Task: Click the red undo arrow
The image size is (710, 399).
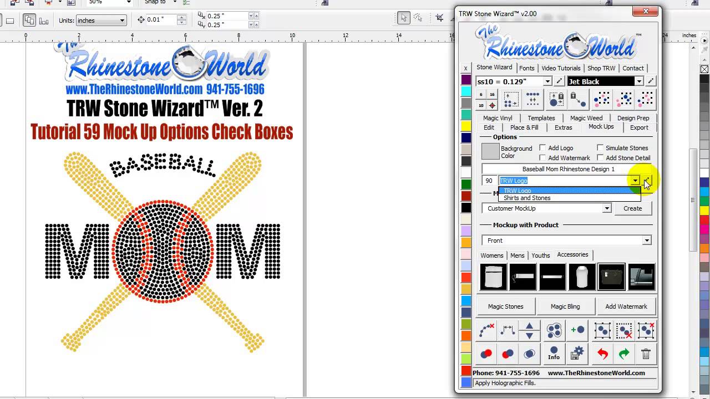Action: click(602, 354)
